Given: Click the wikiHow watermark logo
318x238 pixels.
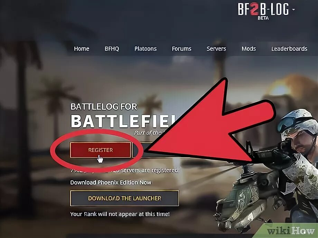Looking at the screenshot, I should coord(291,231).
